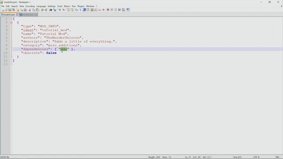Open the Language menu
This screenshot has height=159, width=283.
(41, 6)
